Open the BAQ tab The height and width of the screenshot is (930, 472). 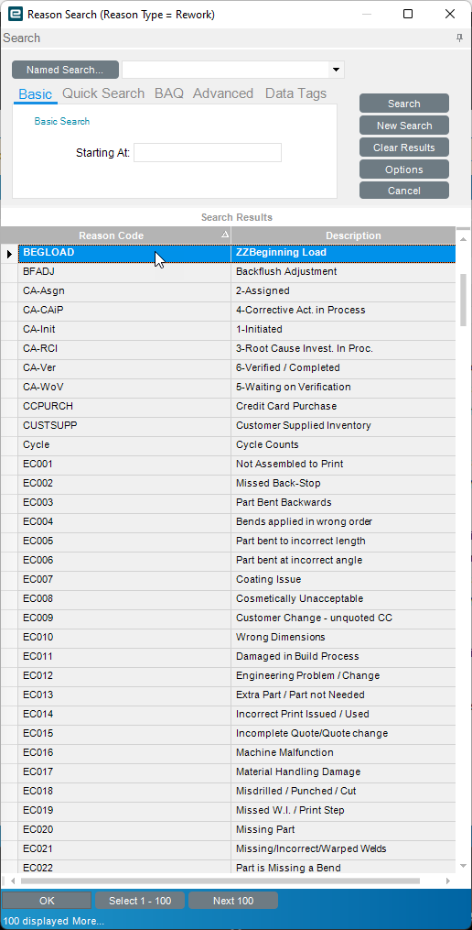pyautogui.click(x=169, y=93)
